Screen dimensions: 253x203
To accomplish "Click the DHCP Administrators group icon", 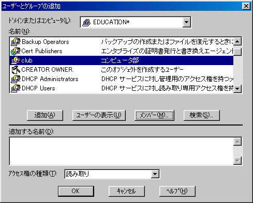I will point(16,79).
